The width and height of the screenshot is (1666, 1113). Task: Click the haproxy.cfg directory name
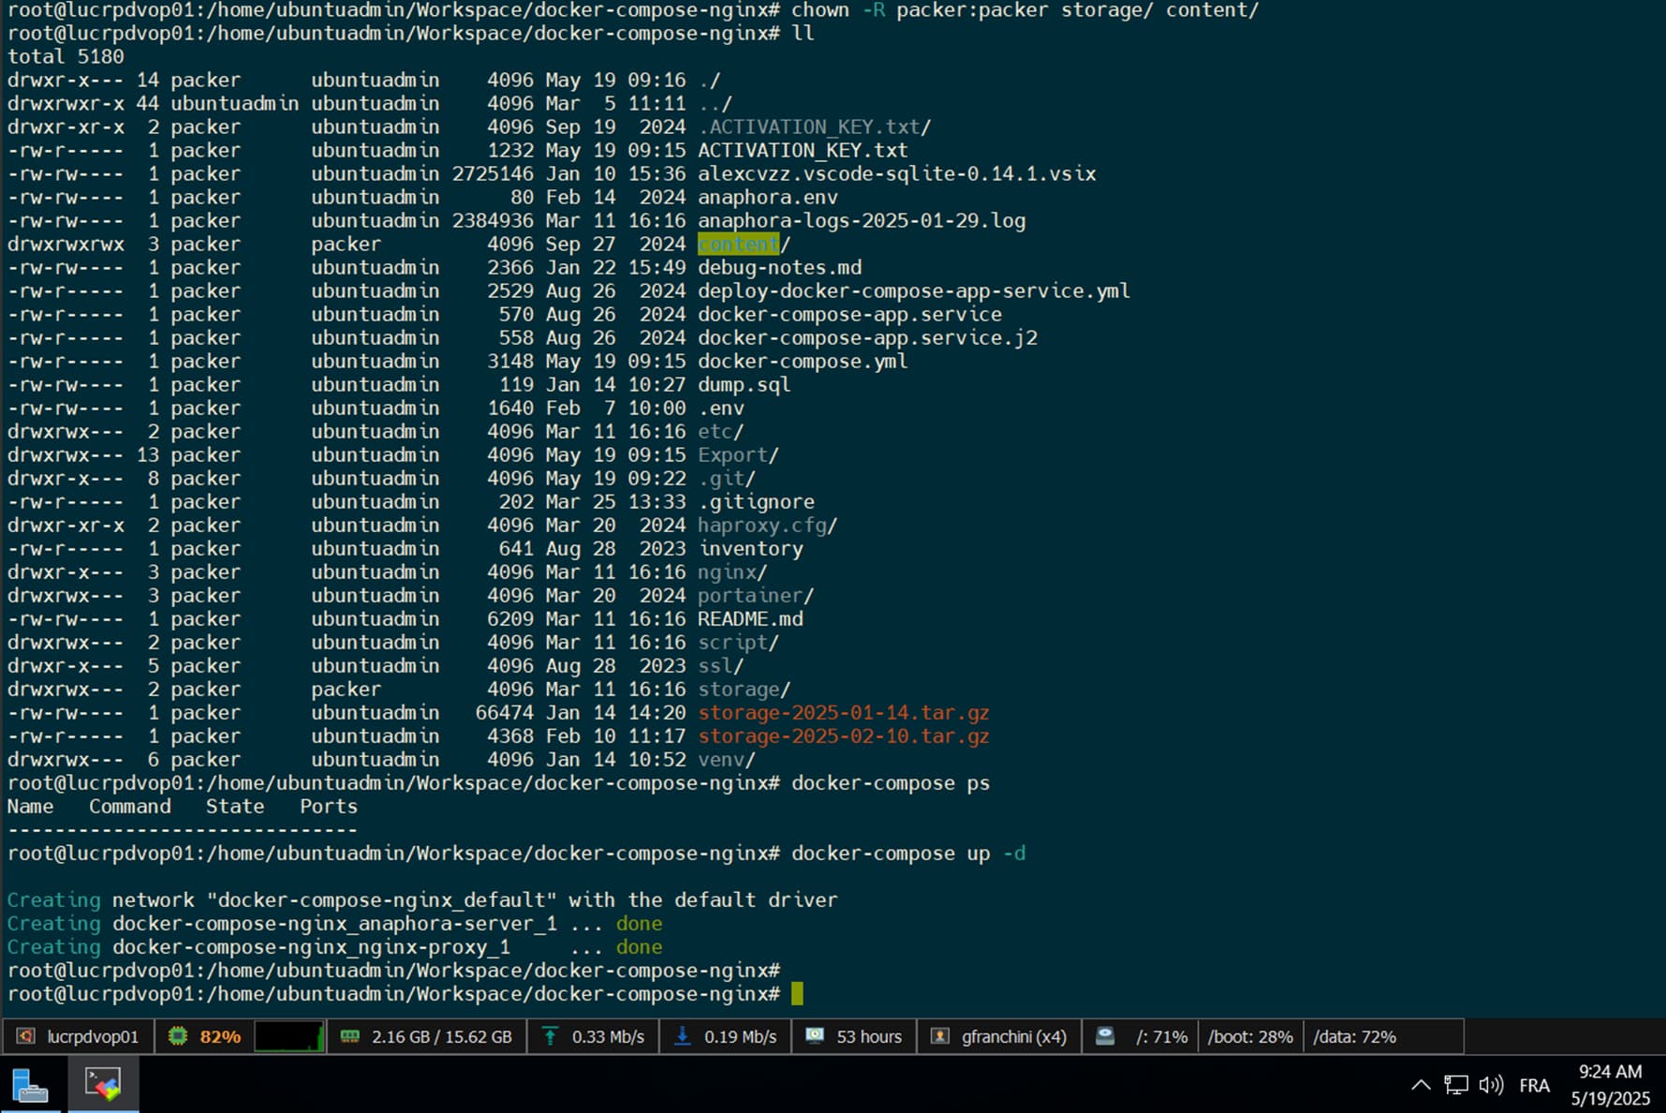(762, 526)
